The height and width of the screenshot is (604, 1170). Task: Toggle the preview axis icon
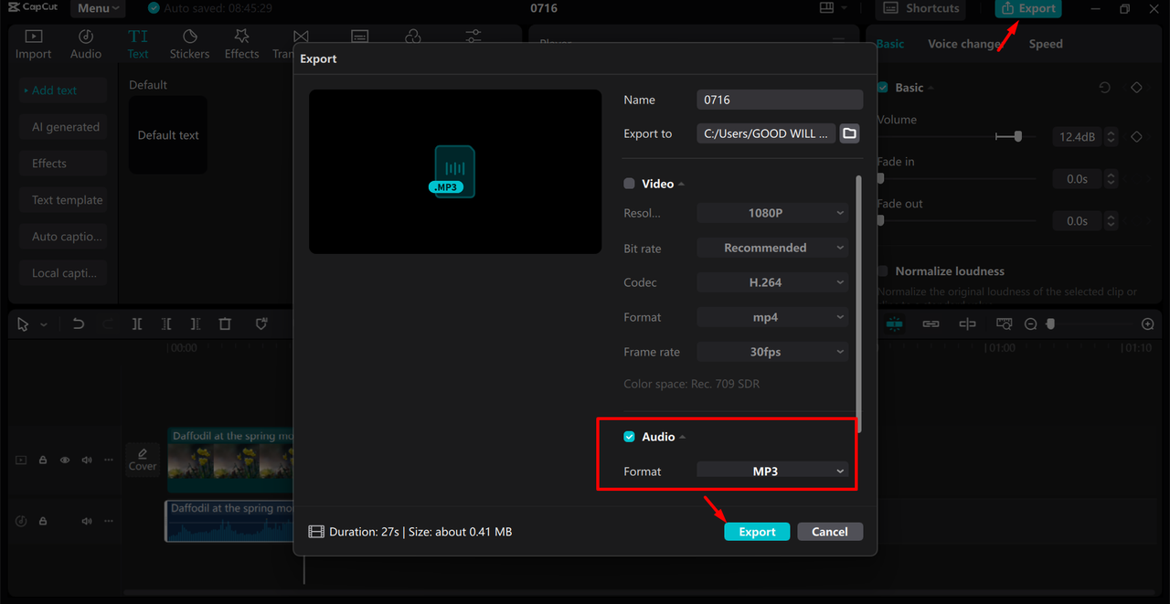point(967,324)
